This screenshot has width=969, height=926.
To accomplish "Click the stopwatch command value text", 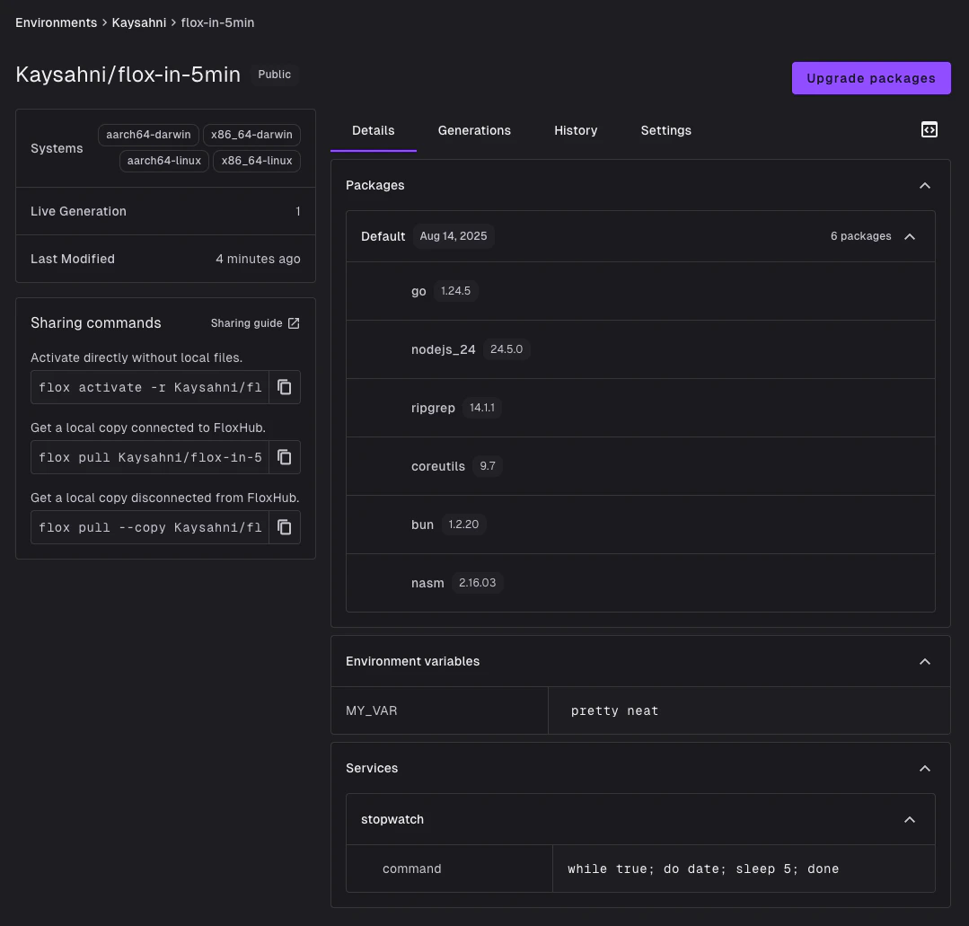I will pyautogui.click(x=702, y=869).
